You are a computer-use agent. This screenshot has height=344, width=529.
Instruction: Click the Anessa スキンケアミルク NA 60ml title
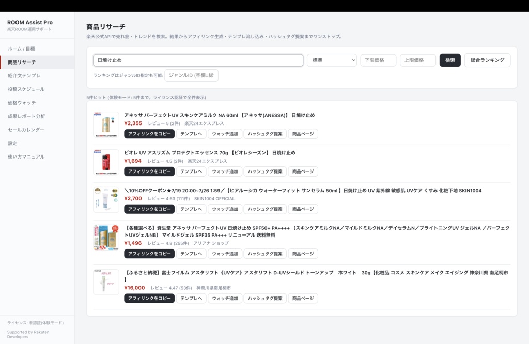(219, 115)
